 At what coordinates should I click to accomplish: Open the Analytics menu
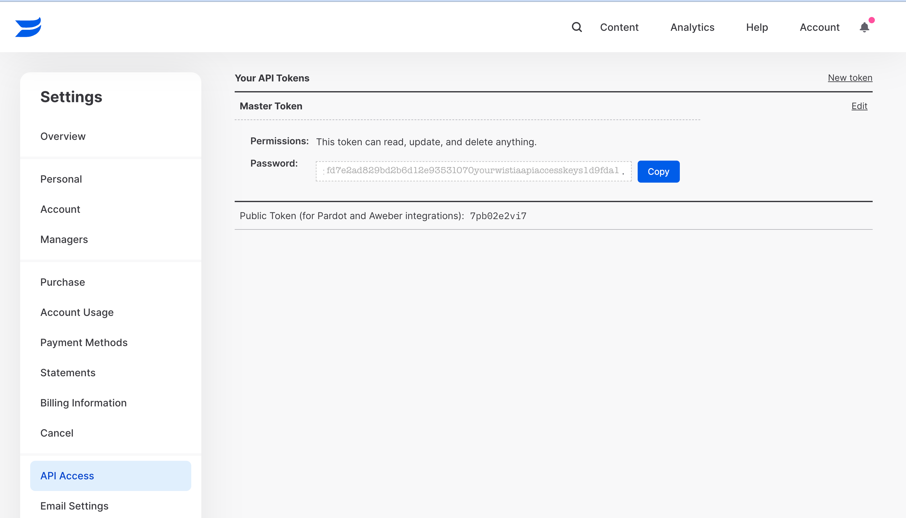(692, 27)
